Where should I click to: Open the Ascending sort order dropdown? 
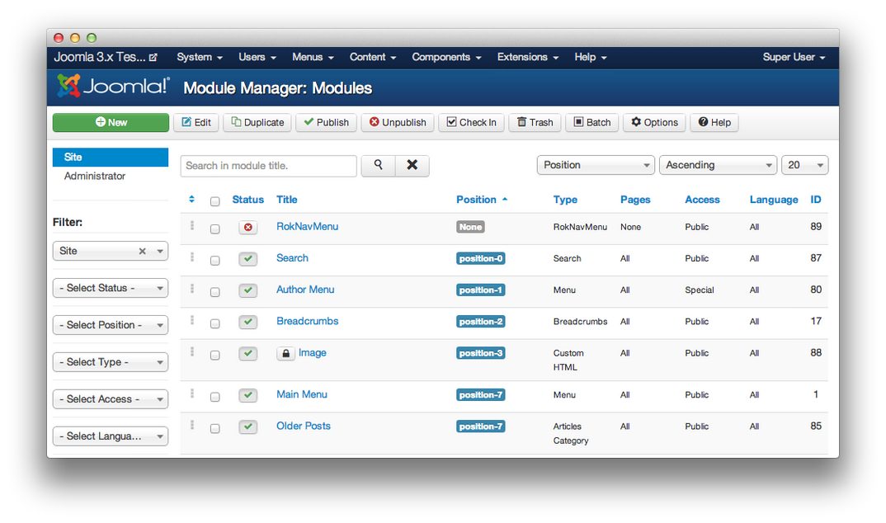[x=718, y=165]
